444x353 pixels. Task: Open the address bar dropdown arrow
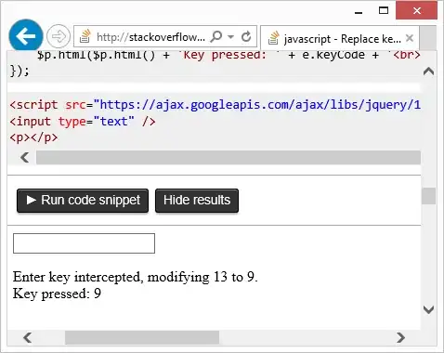tap(230, 36)
